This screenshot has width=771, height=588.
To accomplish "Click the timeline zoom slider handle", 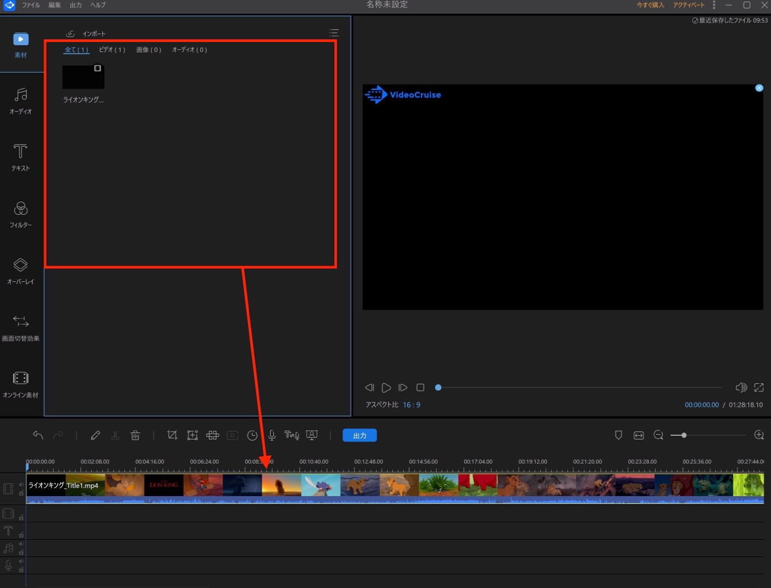I will [x=684, y=435].
